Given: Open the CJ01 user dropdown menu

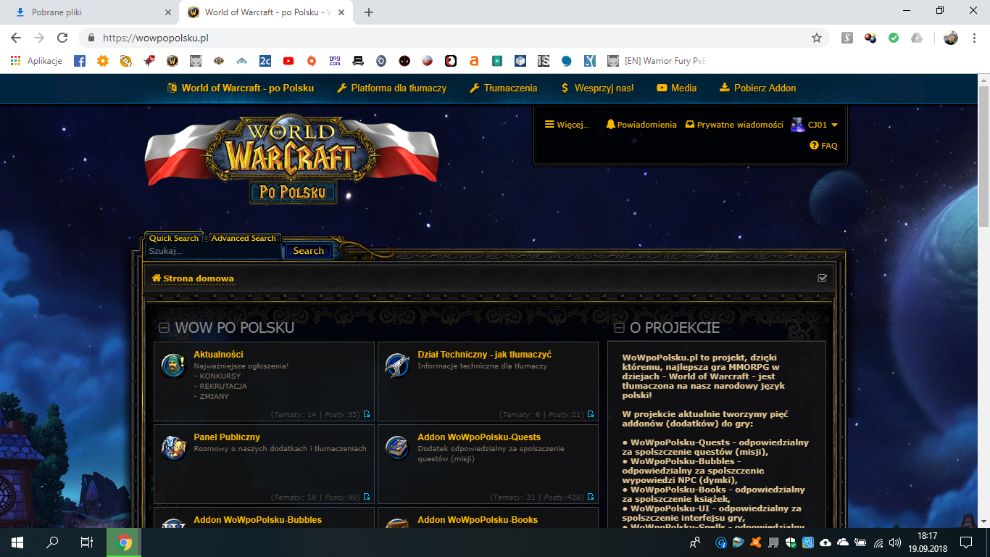Looking at the screenshot, I should (814, 125).
